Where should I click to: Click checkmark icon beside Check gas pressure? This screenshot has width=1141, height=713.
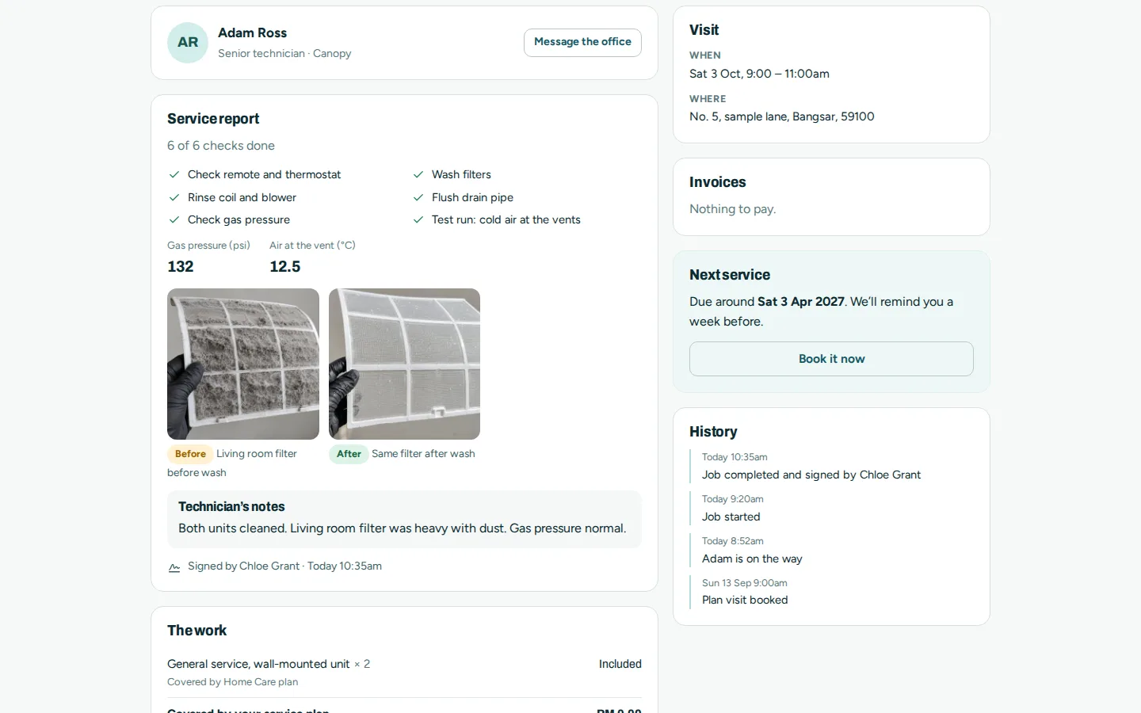coord(174,220)
